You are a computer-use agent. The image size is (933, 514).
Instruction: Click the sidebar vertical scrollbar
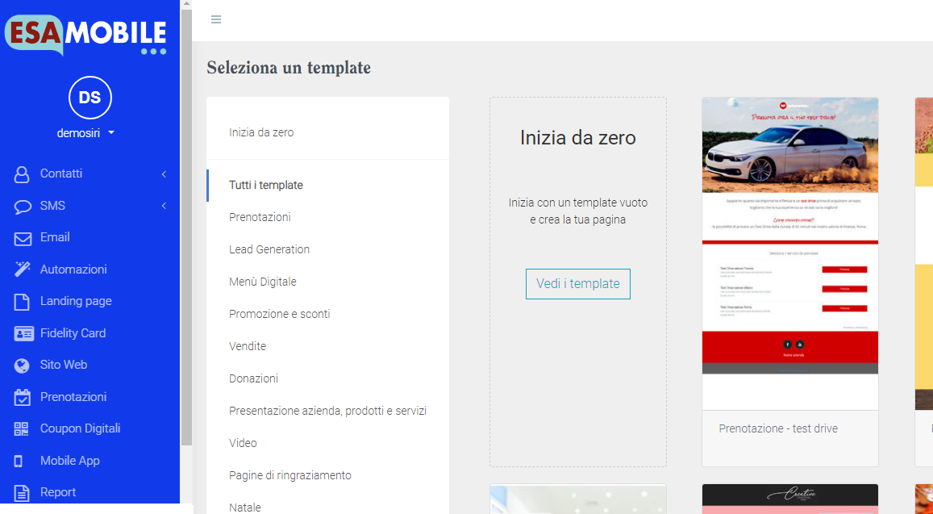click(186, 226)
